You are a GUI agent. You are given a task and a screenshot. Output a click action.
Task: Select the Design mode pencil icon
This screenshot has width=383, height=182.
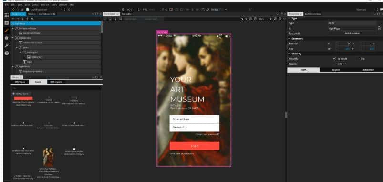pyautogui.click(x=6, y=31)
